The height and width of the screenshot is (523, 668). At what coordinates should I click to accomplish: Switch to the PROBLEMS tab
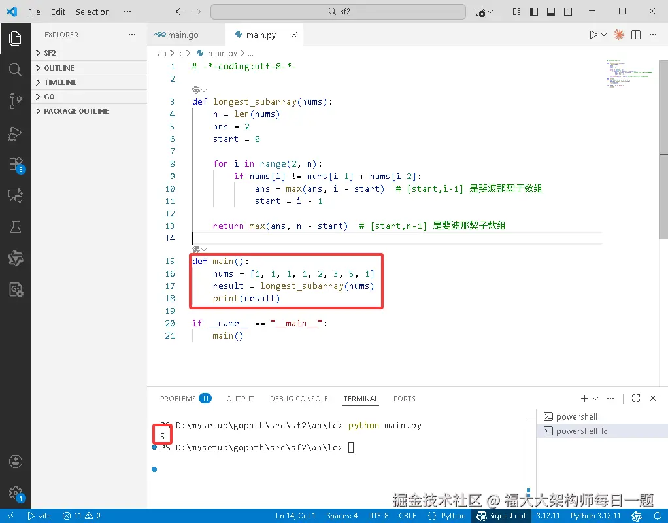(186, 399)
